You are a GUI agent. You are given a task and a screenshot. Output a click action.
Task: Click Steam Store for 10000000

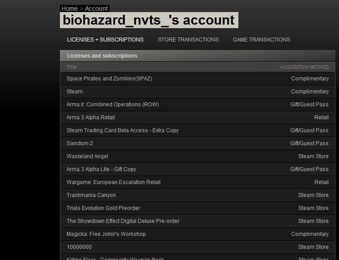313,247
